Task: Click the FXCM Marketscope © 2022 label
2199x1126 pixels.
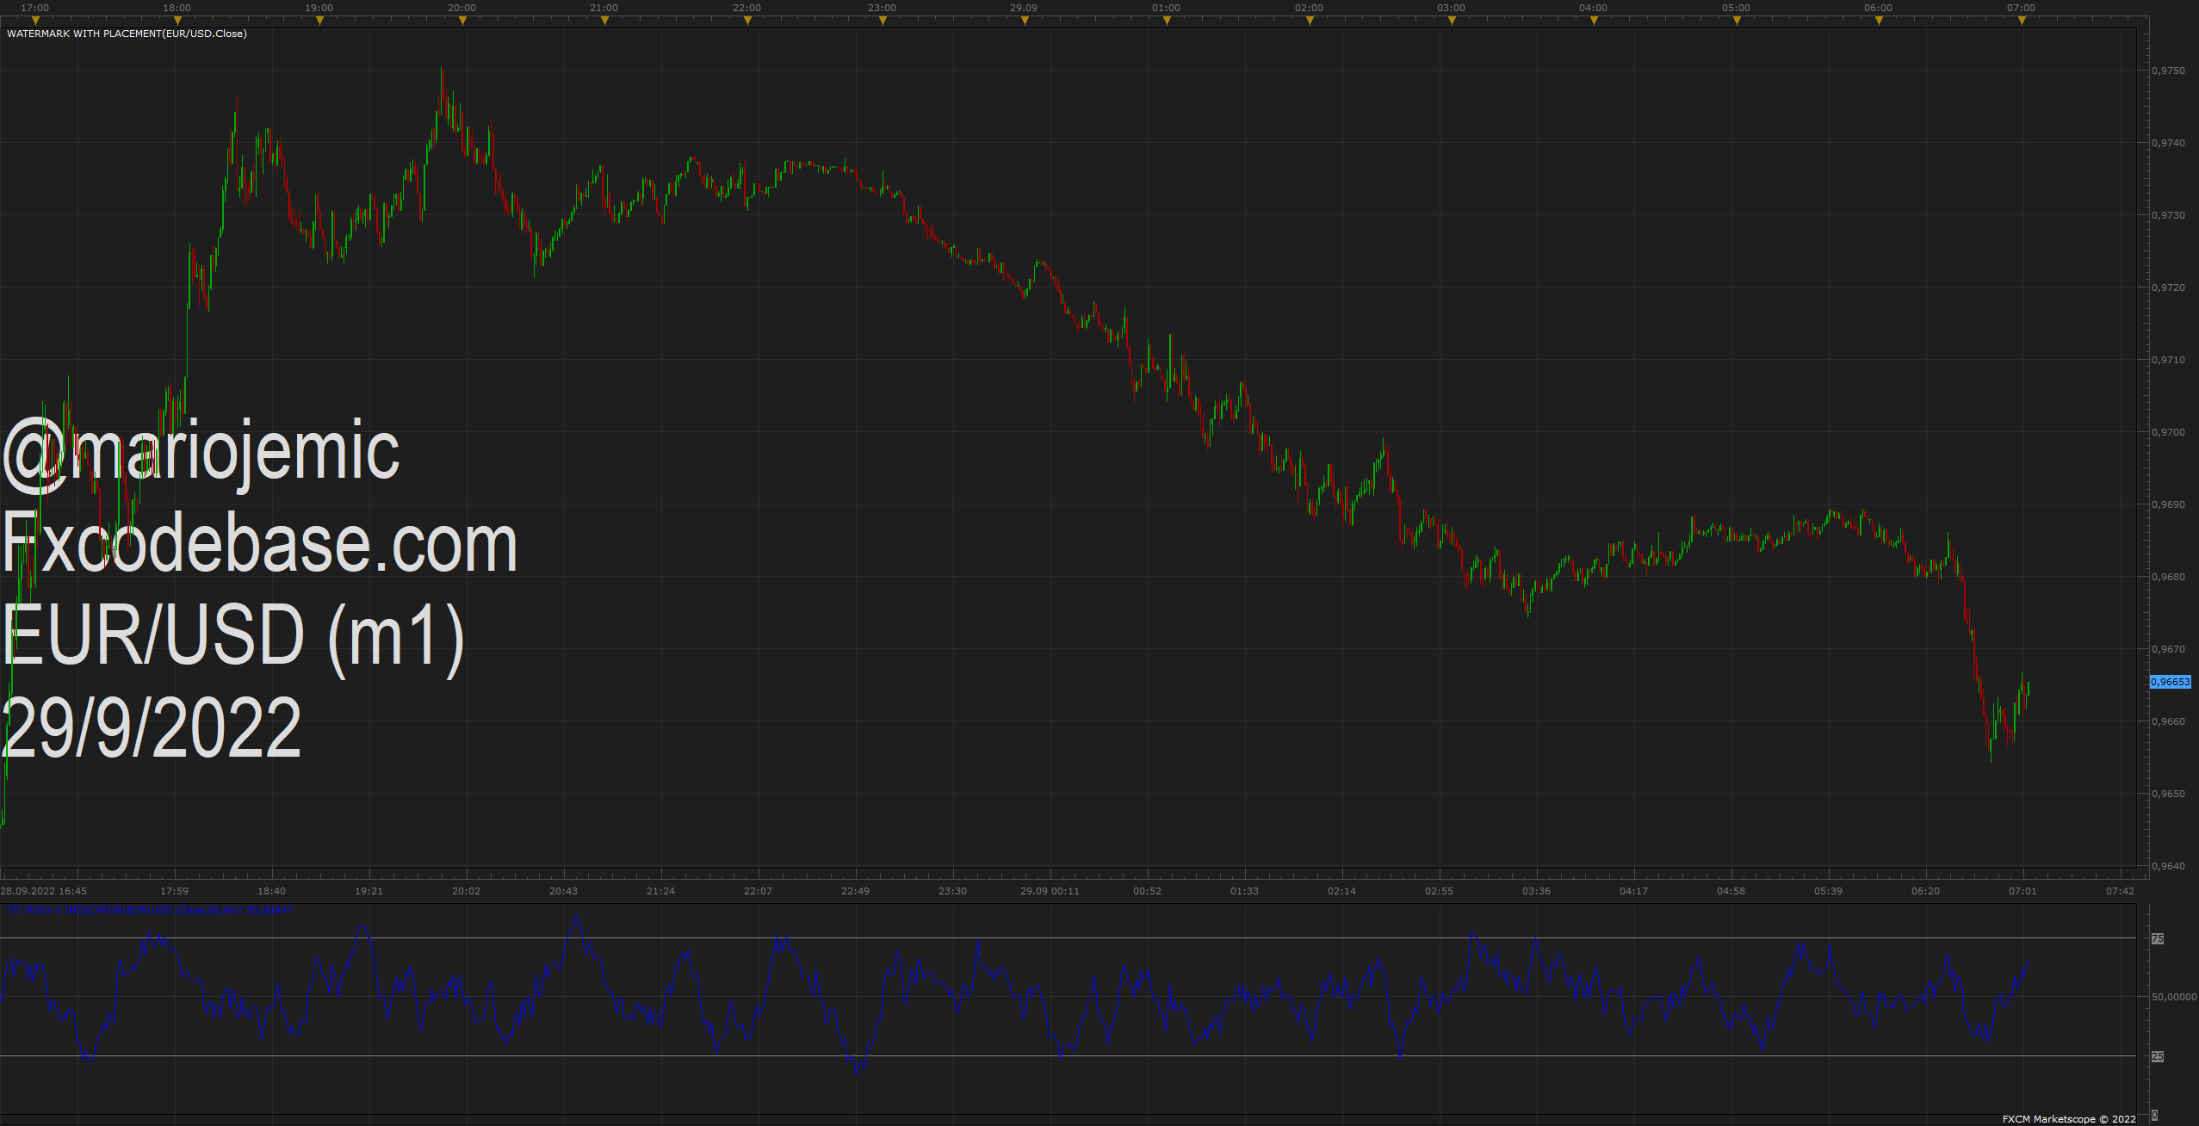Action: tap(2069, 1119)
